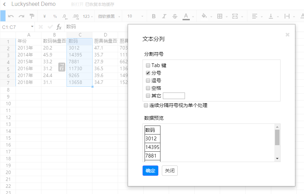The width and height of the screenshot is (304, 194).
Task: Toggle strikethrough formatting
Action: pos(175,16)
